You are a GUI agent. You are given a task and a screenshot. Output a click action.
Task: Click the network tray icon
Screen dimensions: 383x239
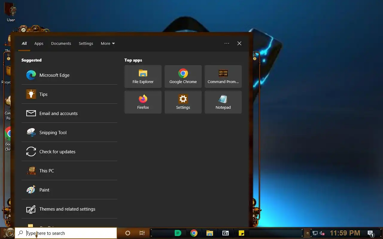pos(315,233)
